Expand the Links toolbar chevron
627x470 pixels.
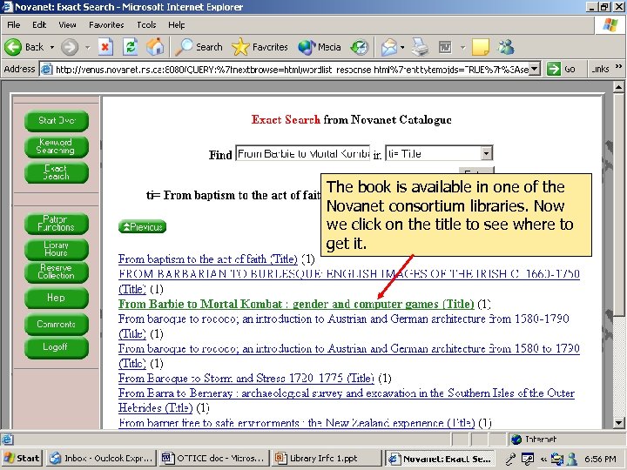coord(618,67)
